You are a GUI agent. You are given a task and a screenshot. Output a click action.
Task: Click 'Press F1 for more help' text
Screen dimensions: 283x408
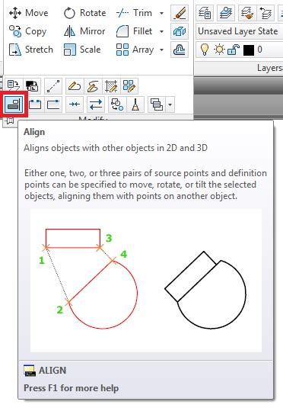point(72,388)
